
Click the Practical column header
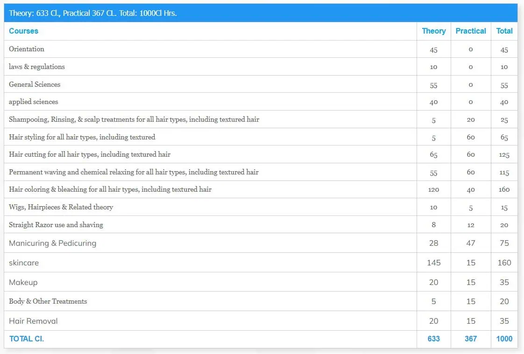[470, 31]
